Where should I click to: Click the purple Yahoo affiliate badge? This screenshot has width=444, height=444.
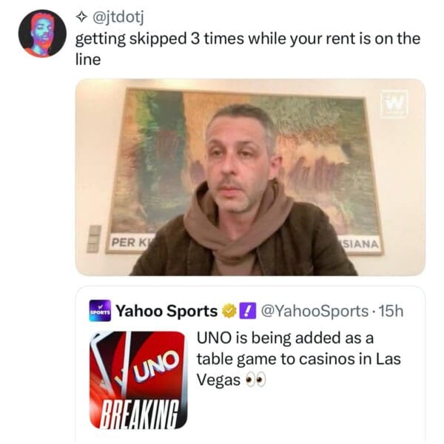(248, 311)
